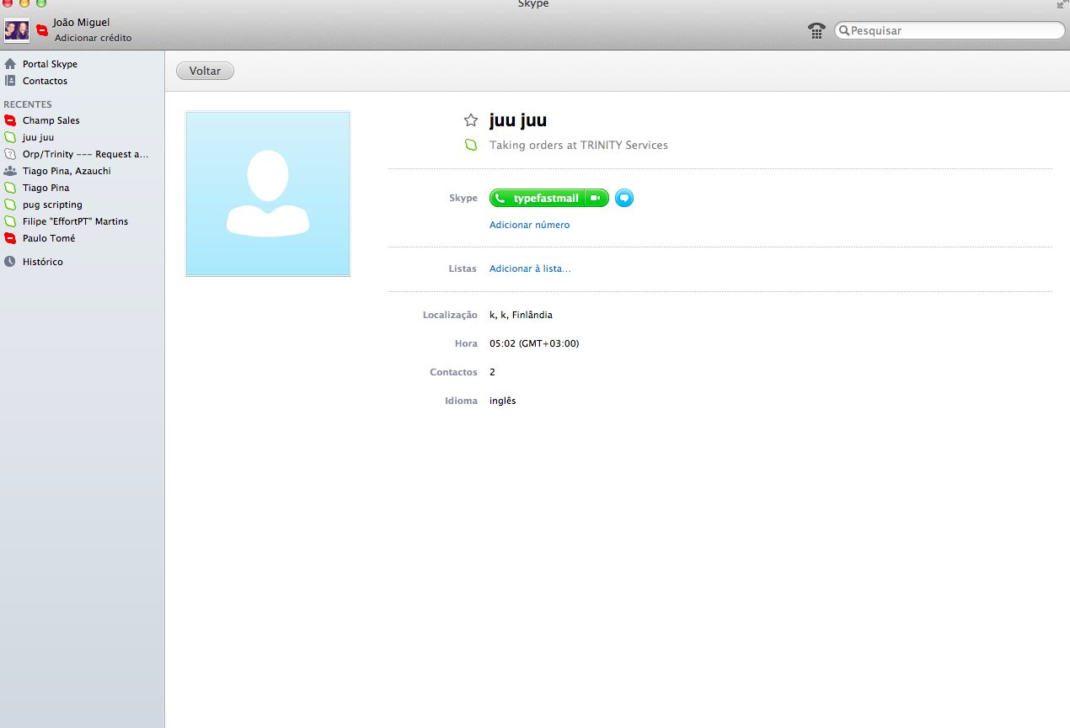Open status menu next to João Miguel
The width and height of the screenshot is (1070, 728).
pyautogui.click(x=42, y=30)
